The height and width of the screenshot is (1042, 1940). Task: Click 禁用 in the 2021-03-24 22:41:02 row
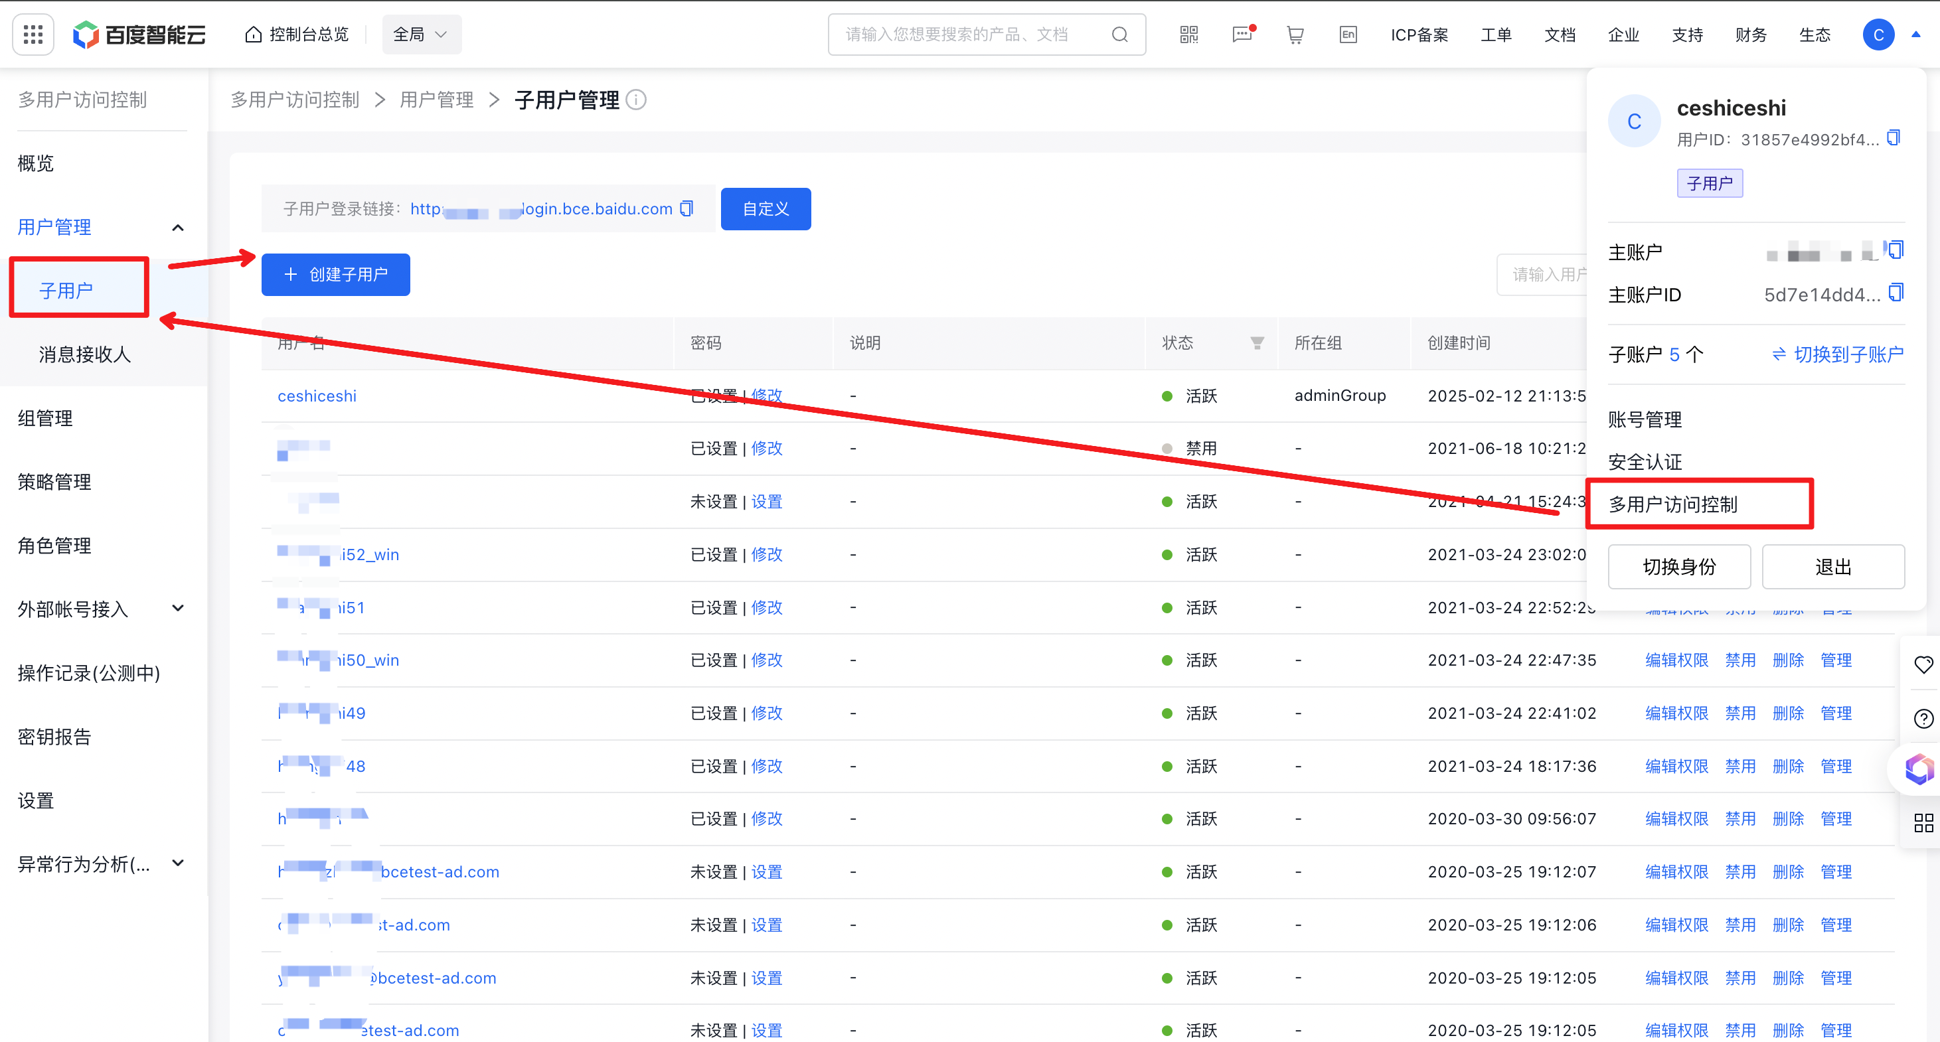click(1740, 713)
